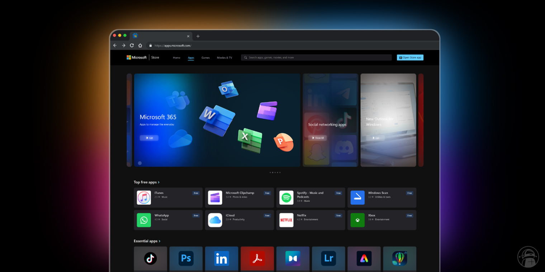Click the Free badge on Netflix
Viewport: 545px width, 272px height.
point(338,216)
